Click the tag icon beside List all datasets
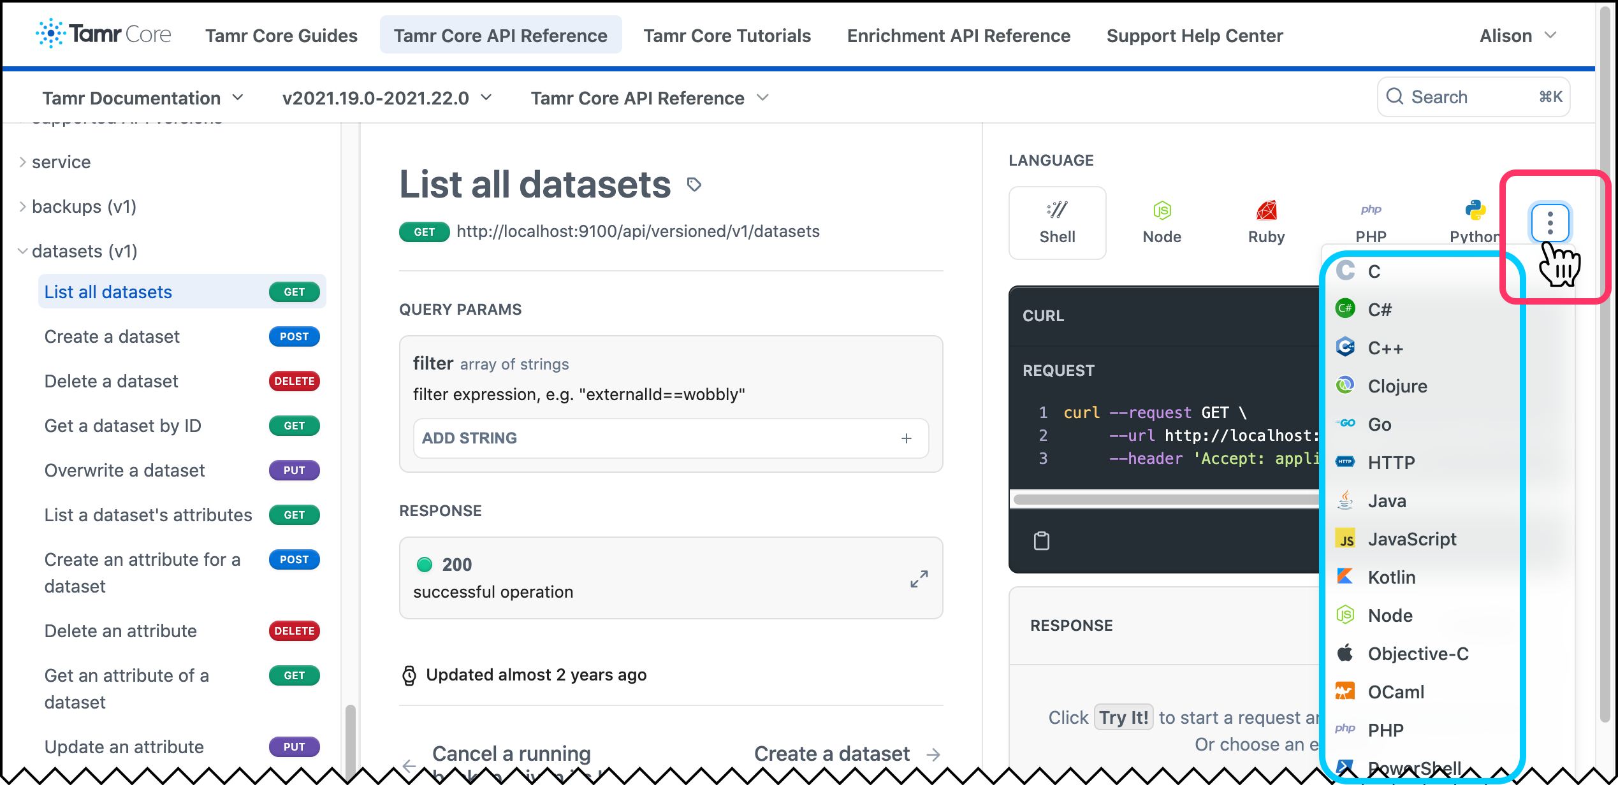 694,185
